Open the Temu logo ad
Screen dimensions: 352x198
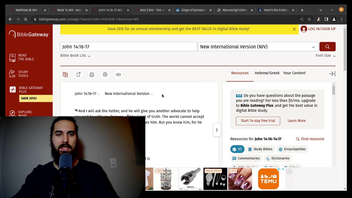[268, 179]
